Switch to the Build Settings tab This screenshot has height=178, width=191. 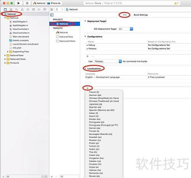click(141, 15)
